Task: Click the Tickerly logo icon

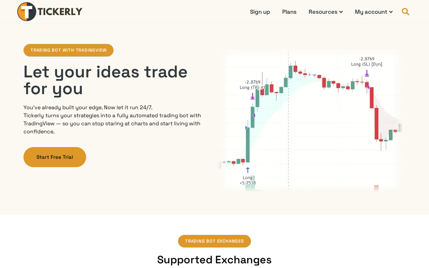Action: [27, 12]
